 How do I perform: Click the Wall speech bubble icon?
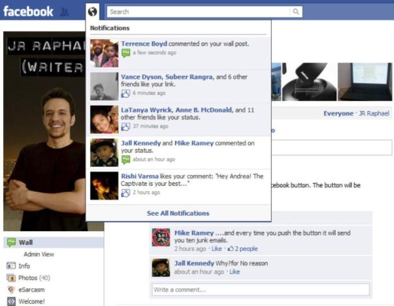tap(11, 243)
